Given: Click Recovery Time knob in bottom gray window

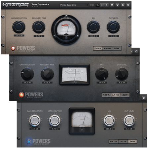Looking at the screenshot, I should click(55, 121).
